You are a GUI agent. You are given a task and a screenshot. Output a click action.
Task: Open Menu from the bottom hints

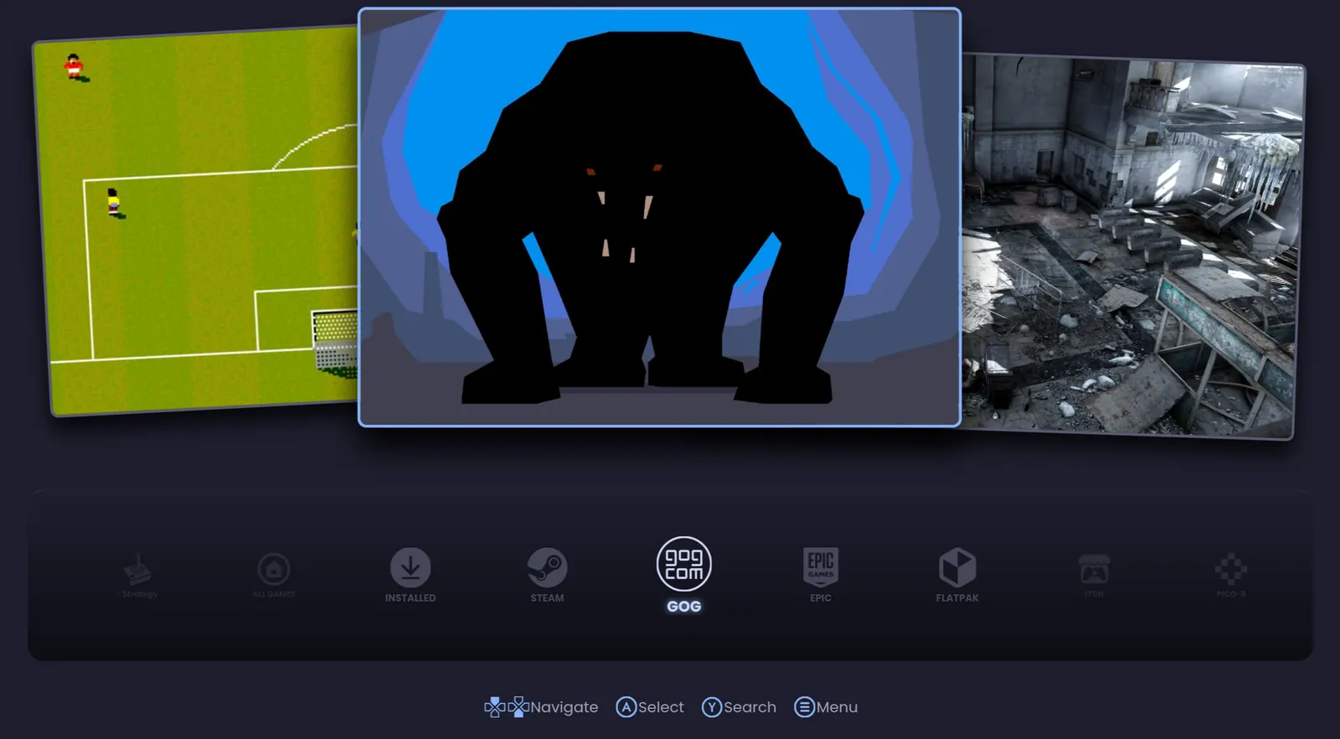pos(826,707)
